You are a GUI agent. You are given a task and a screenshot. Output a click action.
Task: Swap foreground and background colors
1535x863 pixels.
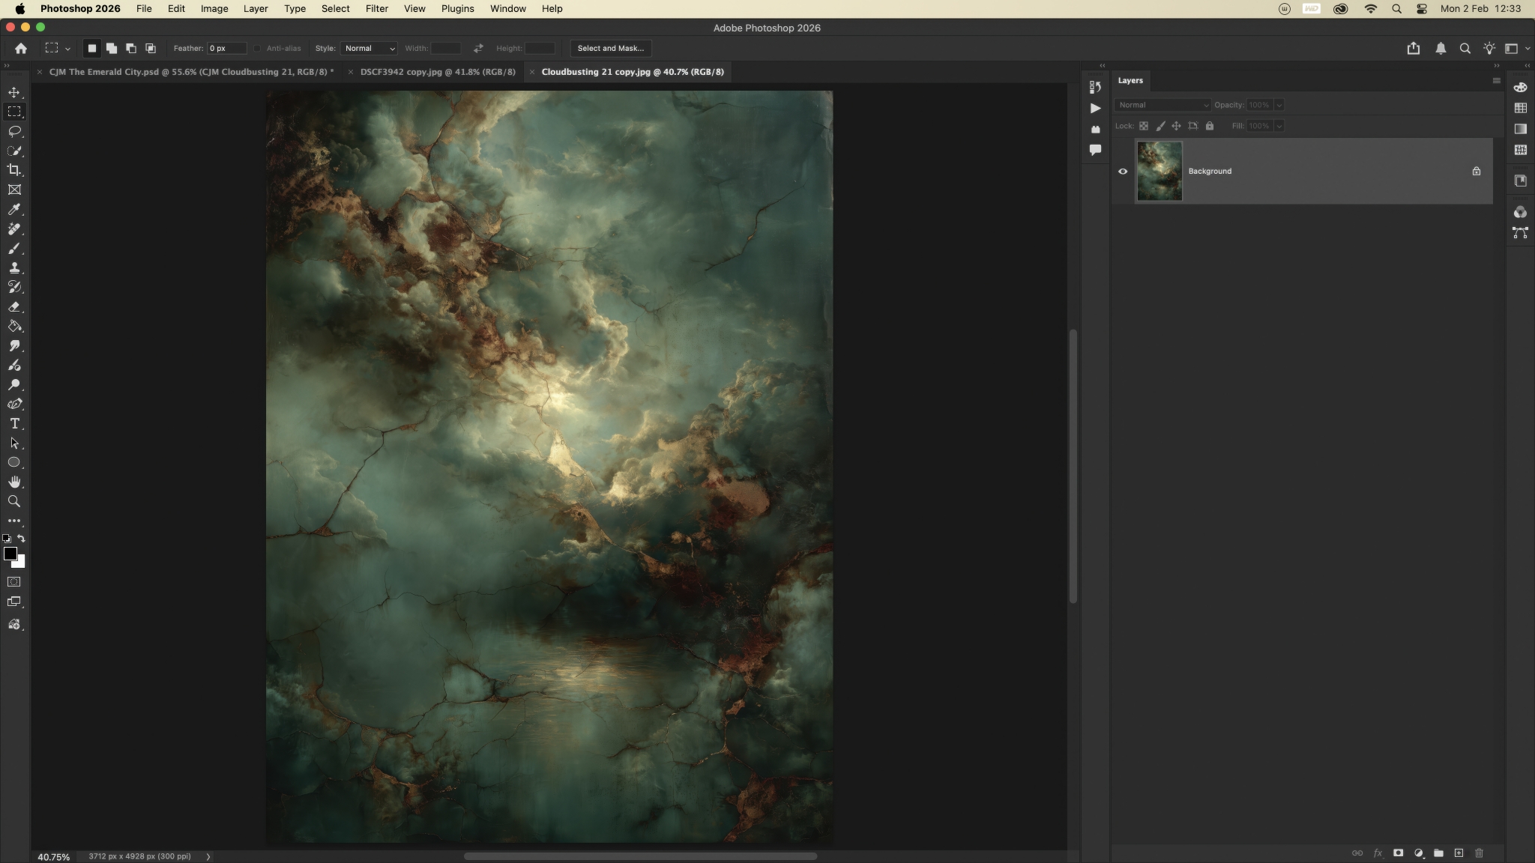click(x=21, y=538)
